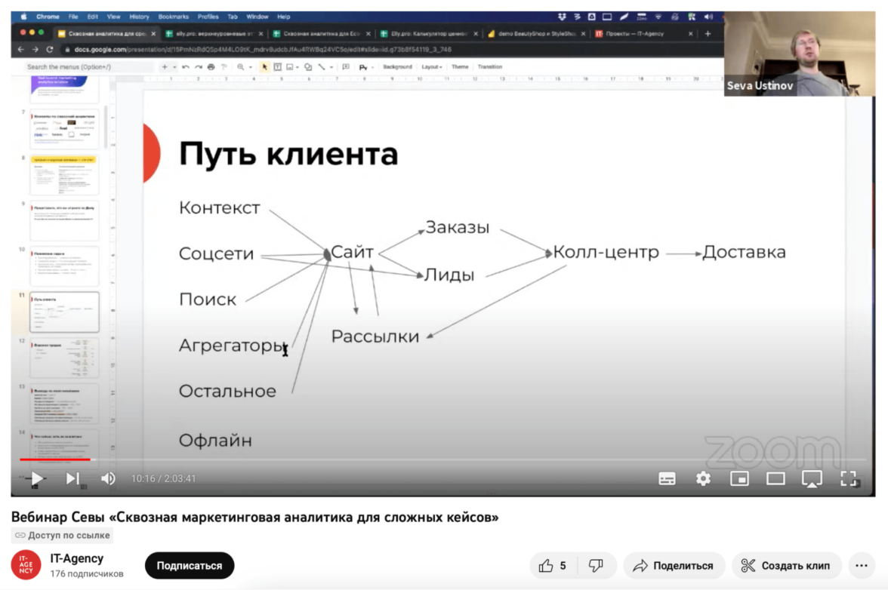The width and height of the screenshot is (888, 590).
Task: Add a comment with the comment icon
Action: tap(346, 66)
